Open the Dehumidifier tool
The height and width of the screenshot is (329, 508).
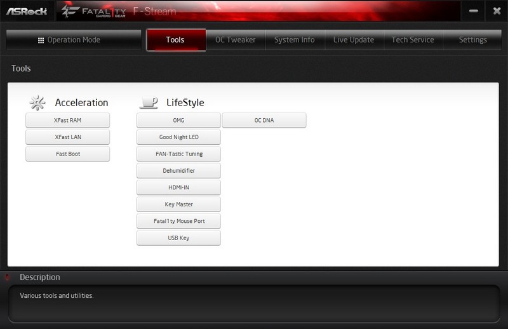tap(178, 171)
